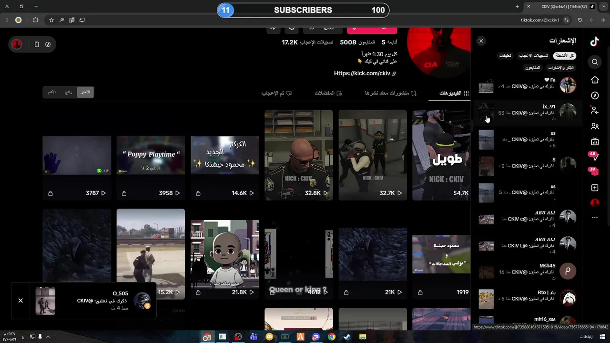Switch to the المفضلات tab
Viewport: 610px width, 343px height.
[328, 93]
